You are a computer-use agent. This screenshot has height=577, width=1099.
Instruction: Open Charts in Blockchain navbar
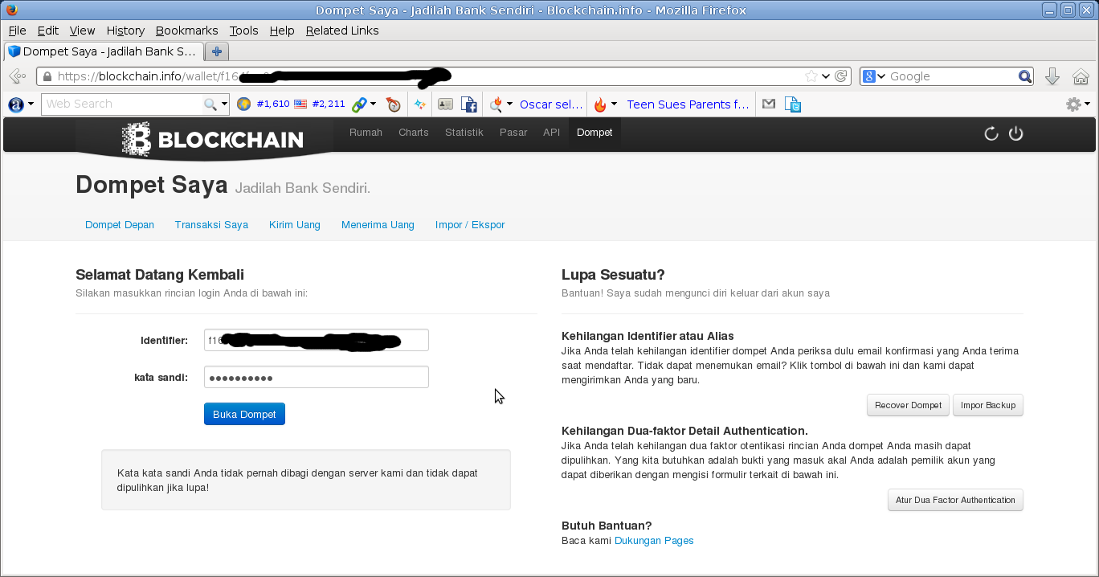tap(414, 133)
